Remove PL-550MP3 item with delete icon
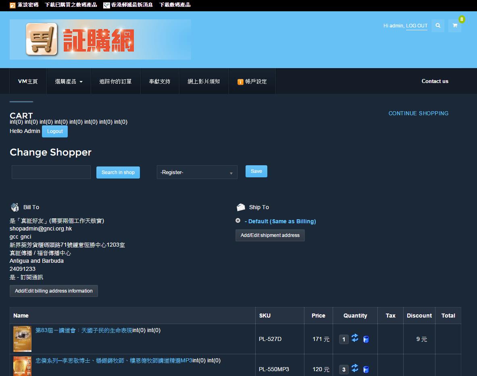This screenshot has width=477, height=376. coord(366,370)
